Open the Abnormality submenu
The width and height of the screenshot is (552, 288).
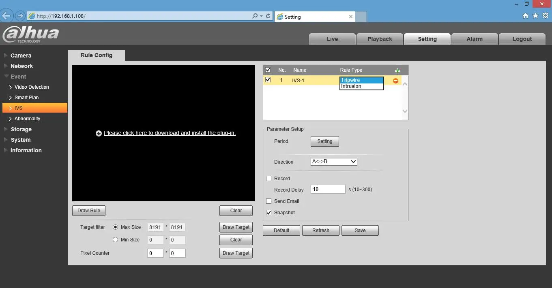tap(28, 119)
